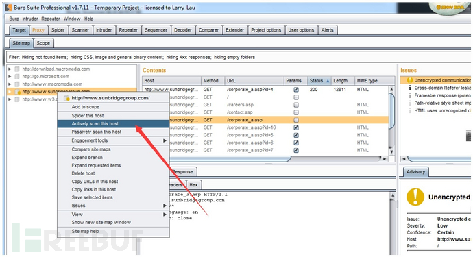The image size is (473, 257).
Task: Click the site map filter bar
Action: coord(239,57)
